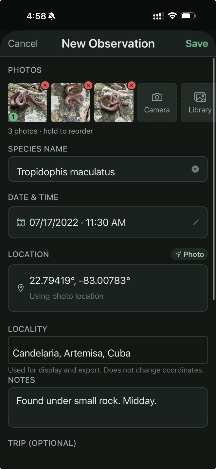Click into the Notes text area

[x=108, y=407]
